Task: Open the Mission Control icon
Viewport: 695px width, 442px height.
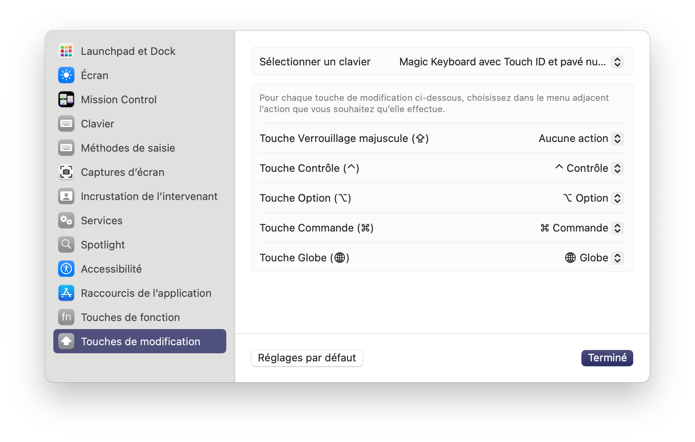Action: 66,100
